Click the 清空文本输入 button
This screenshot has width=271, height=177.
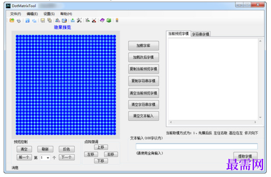(x=143, y=116)
